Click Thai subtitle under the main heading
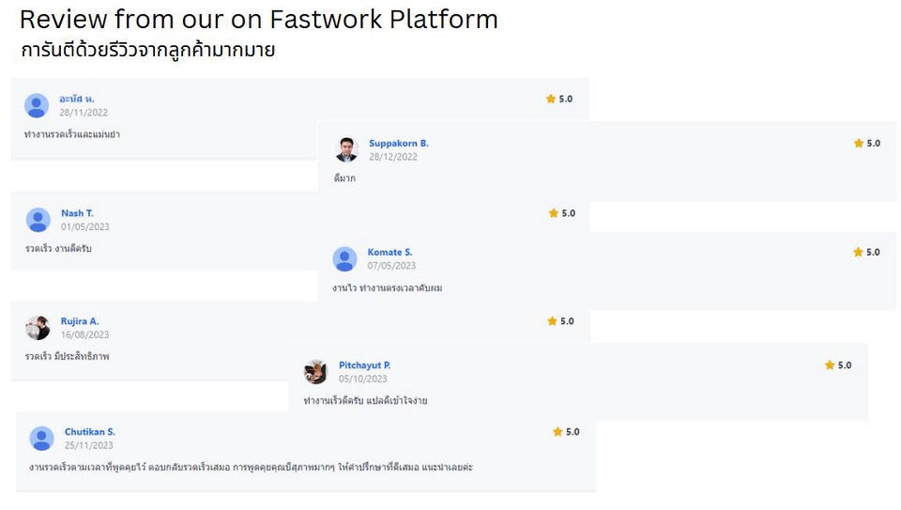Image resolution: width=901 pixels, height=510 pixels. click(x=147, y=50)
